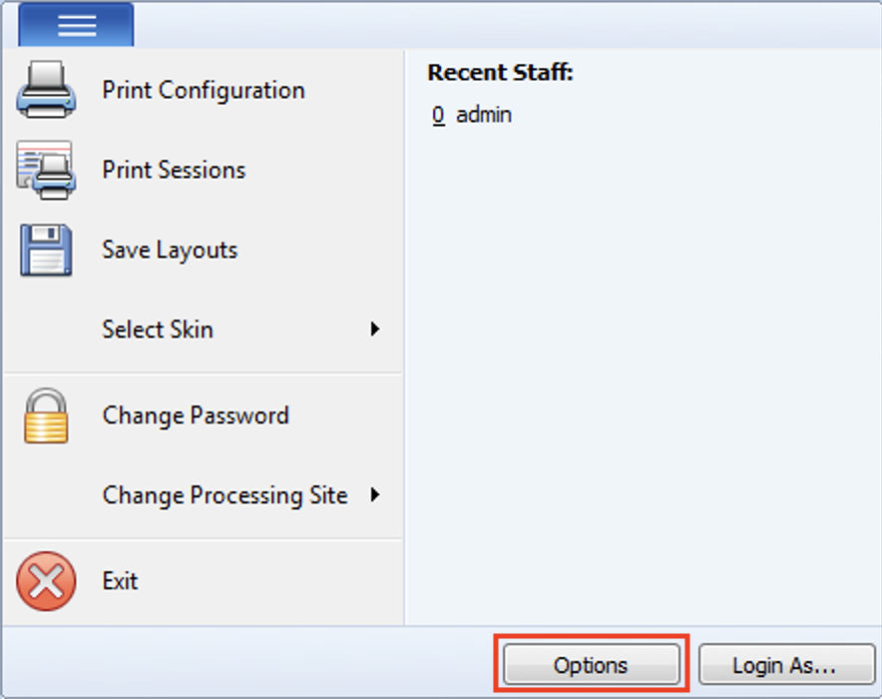Screen dimensions: 882x699
Task: Open the blue hamburger menu icon
Action: [x=76, y=24]
